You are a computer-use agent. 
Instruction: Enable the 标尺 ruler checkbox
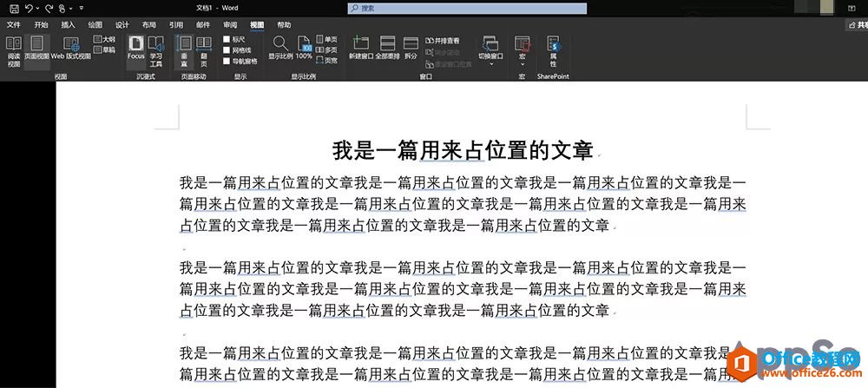point(227,39)
